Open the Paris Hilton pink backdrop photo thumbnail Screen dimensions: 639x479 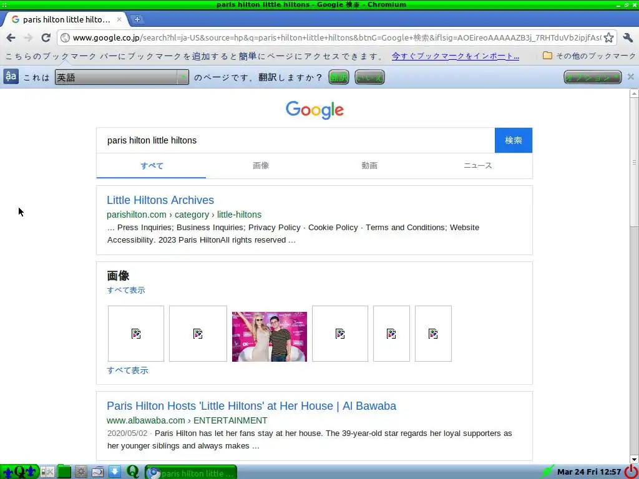click(x=270, y=336)
